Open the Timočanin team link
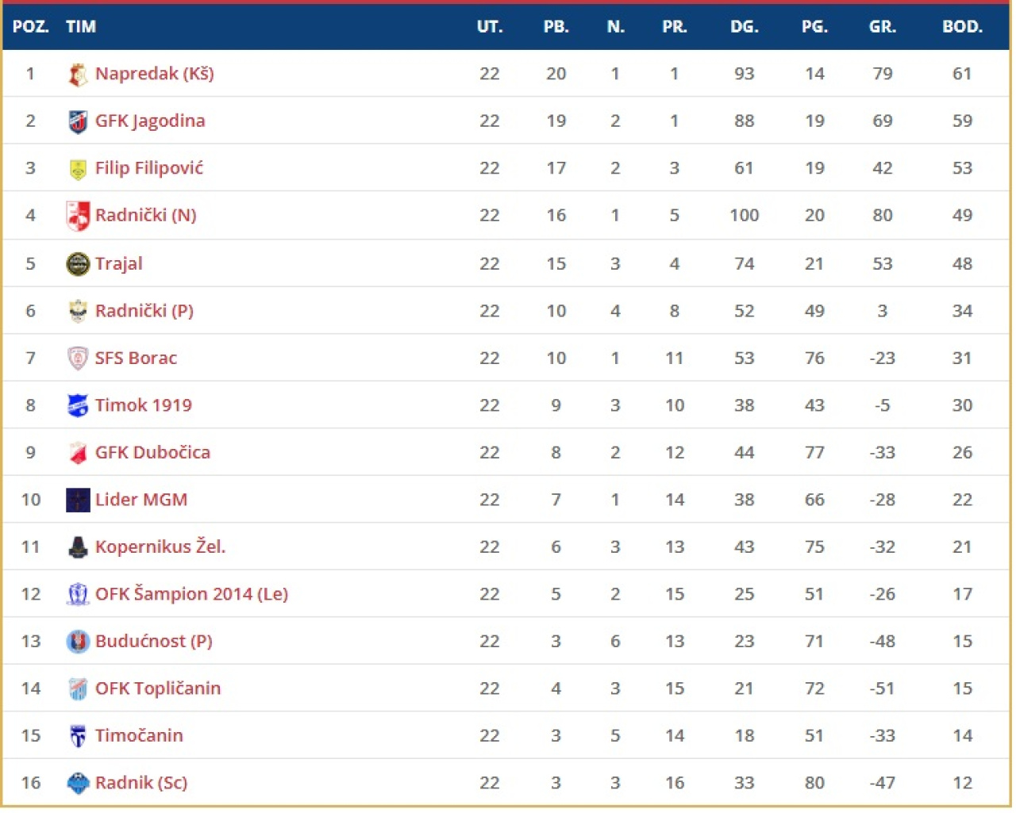Image resolution: width=1016 pixels, height=813 pixels. pos(139,736)
